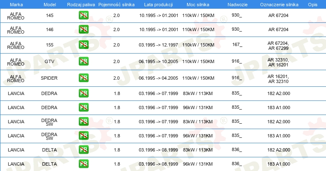Click fuel icon in DEDRA SW 83kW row

pos(83,121)
